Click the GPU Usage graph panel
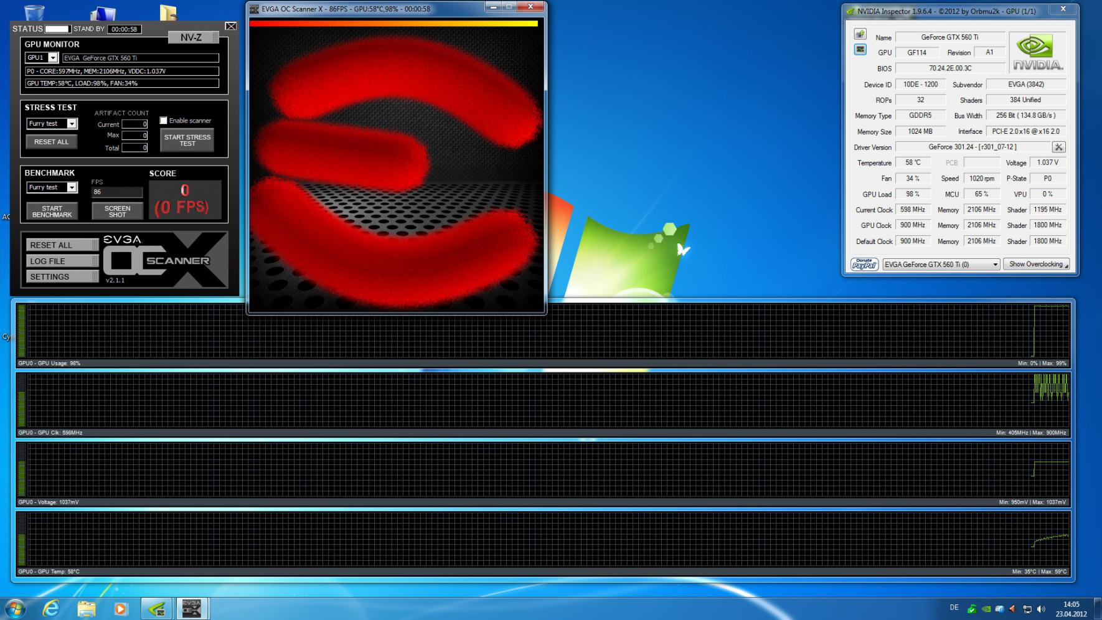 pos(542,335)
